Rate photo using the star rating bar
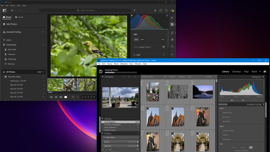Image resolution: width=270 pixels, height=152 pixels. coord(88,97)
